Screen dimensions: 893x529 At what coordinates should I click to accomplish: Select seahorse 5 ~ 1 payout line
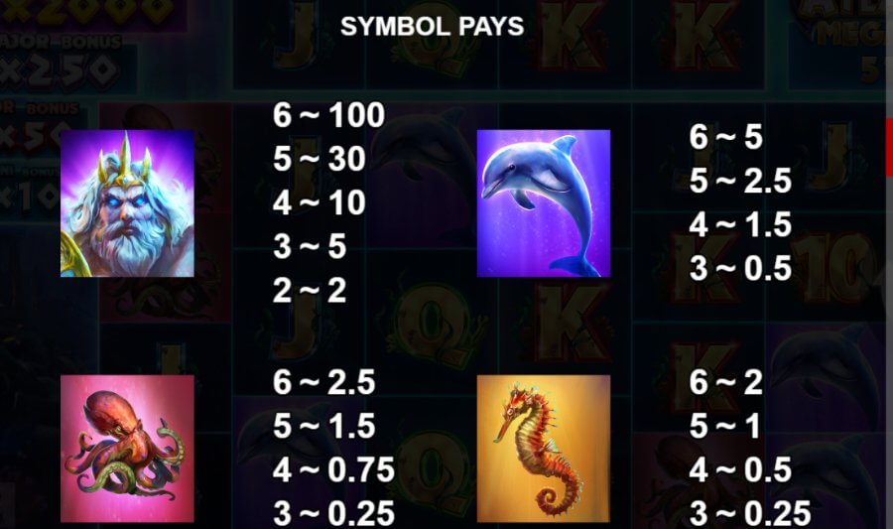(x=724, y=426)
